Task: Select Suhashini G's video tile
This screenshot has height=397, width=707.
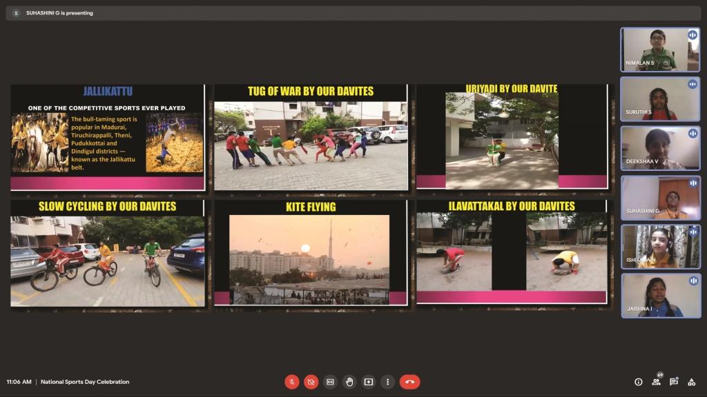Action: [x=660, y=198]
